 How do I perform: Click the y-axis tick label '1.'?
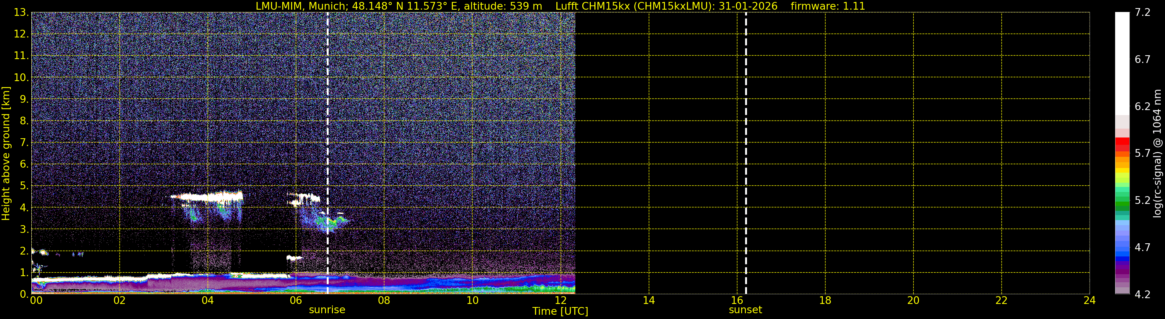(24, 272)
